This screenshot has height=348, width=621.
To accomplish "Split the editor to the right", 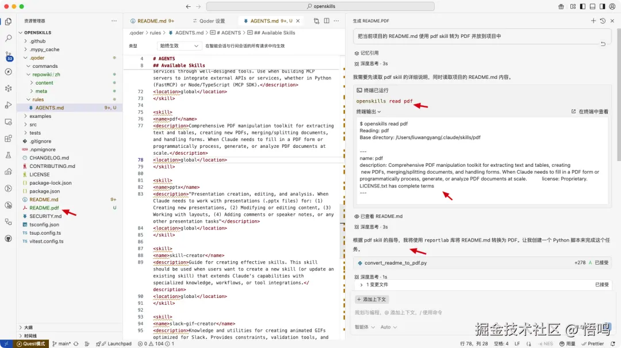I will tap(327, 21).
